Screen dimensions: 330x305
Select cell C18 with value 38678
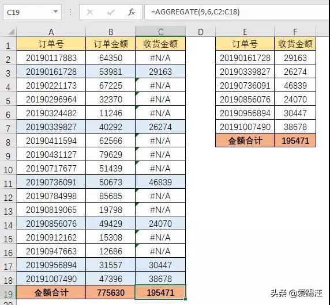tap(160, 279)
